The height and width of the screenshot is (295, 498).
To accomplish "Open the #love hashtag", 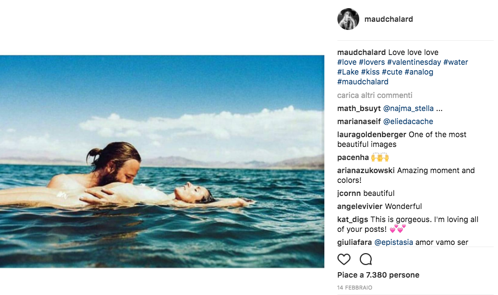I will 347,62.
